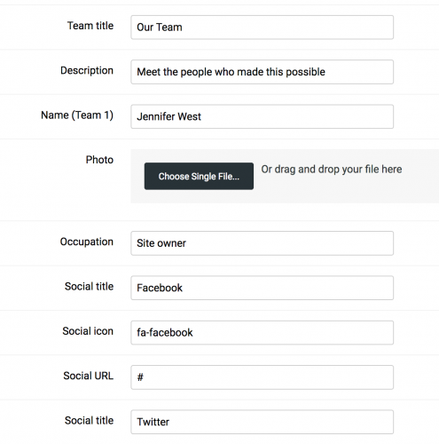Screen dimensions: 439x444
Task: Click the Social URL label
Action: 89,376
